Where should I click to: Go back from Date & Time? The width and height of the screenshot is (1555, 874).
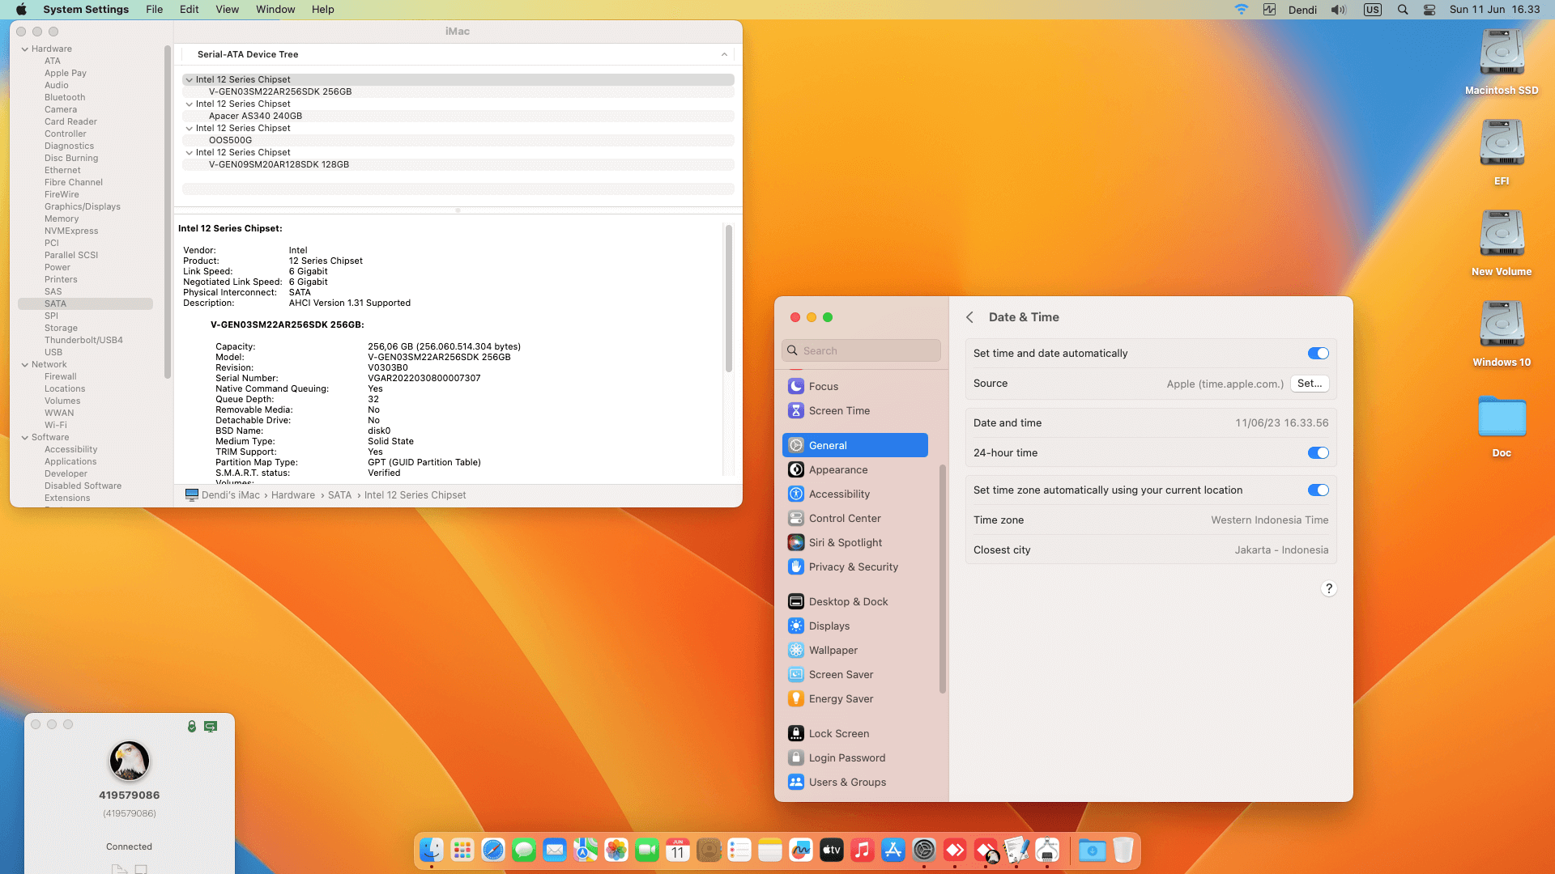[x=969, y=317]
